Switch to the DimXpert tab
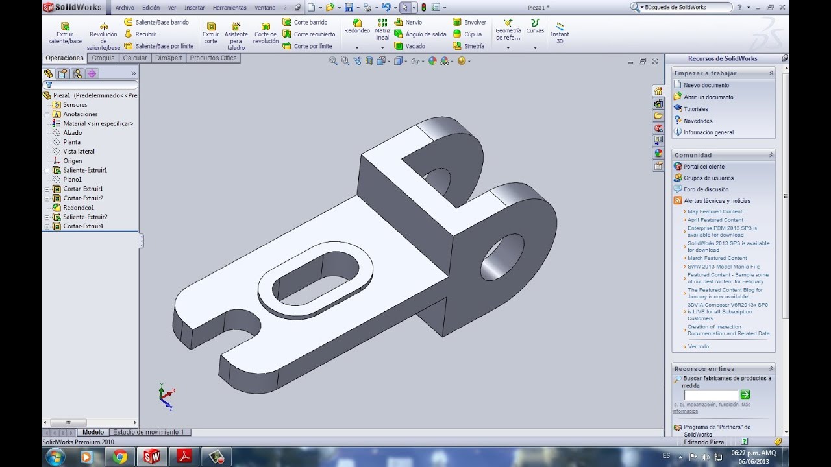831x467 pixels. 169,58
